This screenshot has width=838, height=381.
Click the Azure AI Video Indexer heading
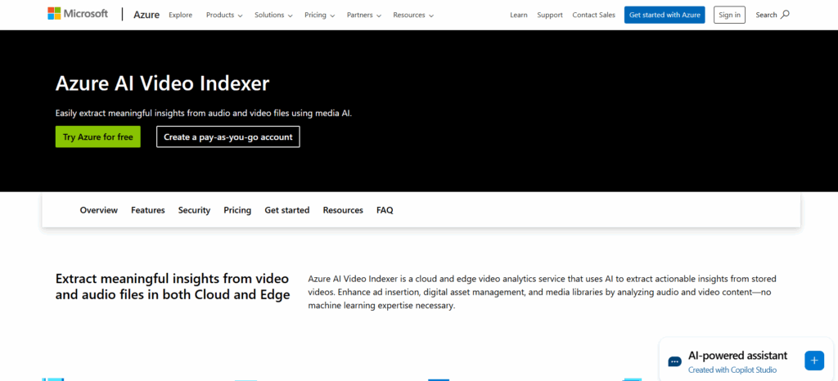pyautogui.click(x=163, y=83)
